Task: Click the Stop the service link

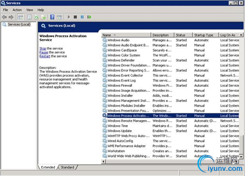Action: point(43,49)
